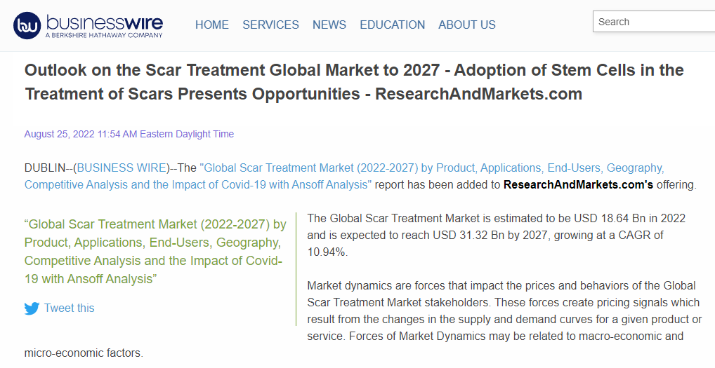Screen dimensions: 715x368
Task: Click the Business Wire logo
Action: click(88, 25)
